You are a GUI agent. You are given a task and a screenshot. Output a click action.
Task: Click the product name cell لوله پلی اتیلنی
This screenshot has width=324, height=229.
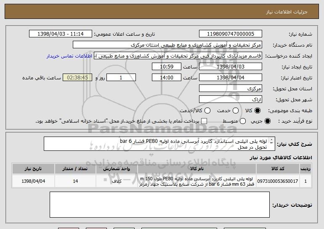(x=197, y=182)
